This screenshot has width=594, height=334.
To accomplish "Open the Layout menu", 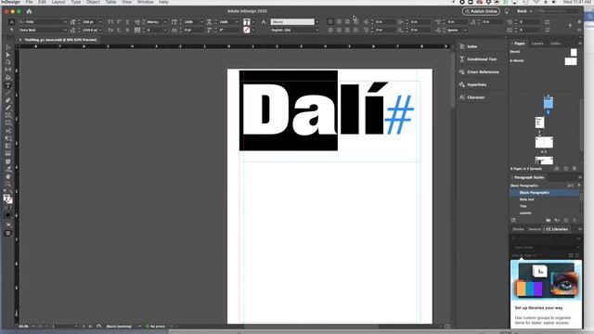I will point(58,2).
